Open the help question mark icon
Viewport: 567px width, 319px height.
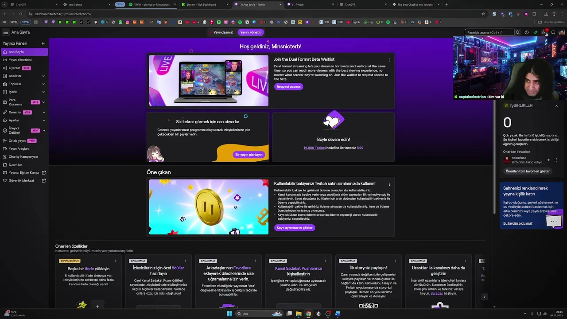coord(527,32)
